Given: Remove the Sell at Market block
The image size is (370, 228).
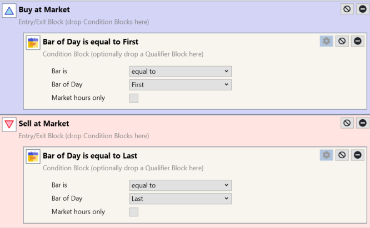Looking at the screenshot, I should (x=363, y=123).
